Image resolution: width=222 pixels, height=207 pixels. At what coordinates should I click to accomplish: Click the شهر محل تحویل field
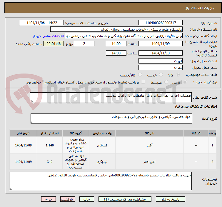point(161,68)
